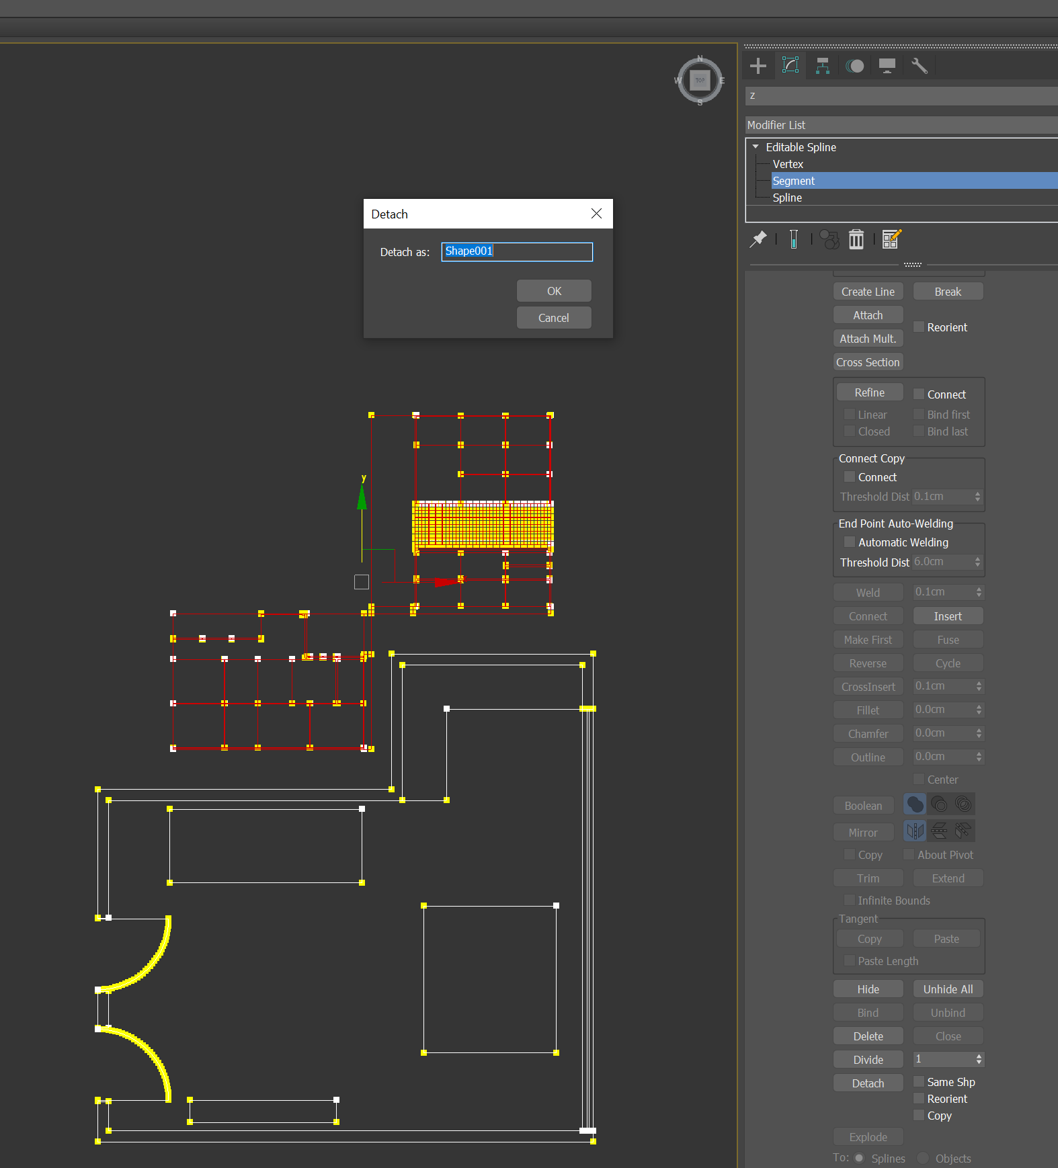Collapse the Editable Spline stack entry
The image size is (1058, 1168).
[756, 147]
